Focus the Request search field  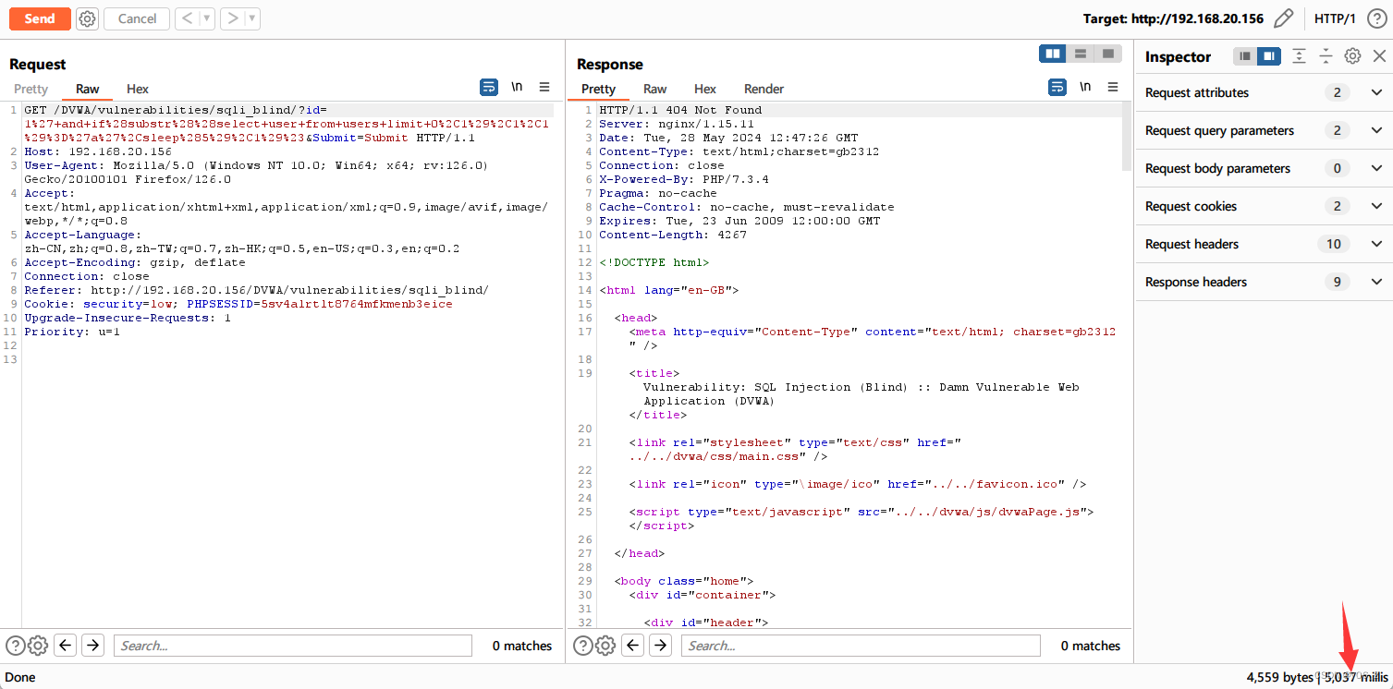pos(292,646)
